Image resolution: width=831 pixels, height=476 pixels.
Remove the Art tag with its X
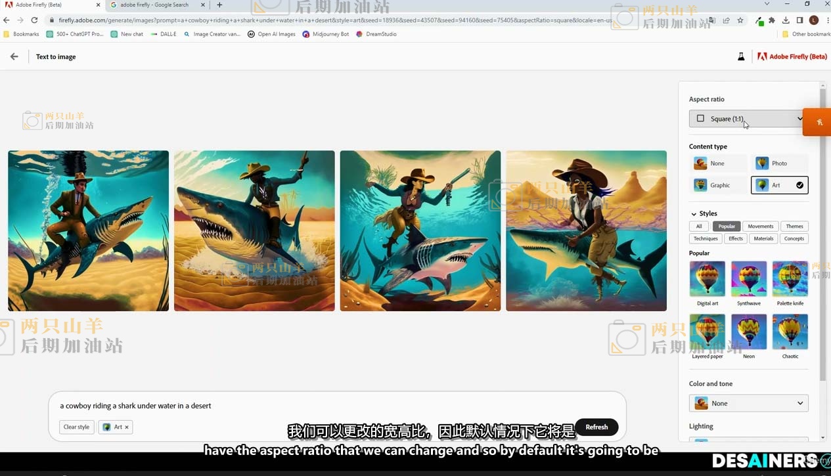pos(127,427)
